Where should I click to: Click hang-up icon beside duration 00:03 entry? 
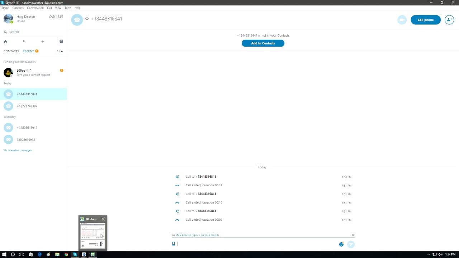pos(177,220)
